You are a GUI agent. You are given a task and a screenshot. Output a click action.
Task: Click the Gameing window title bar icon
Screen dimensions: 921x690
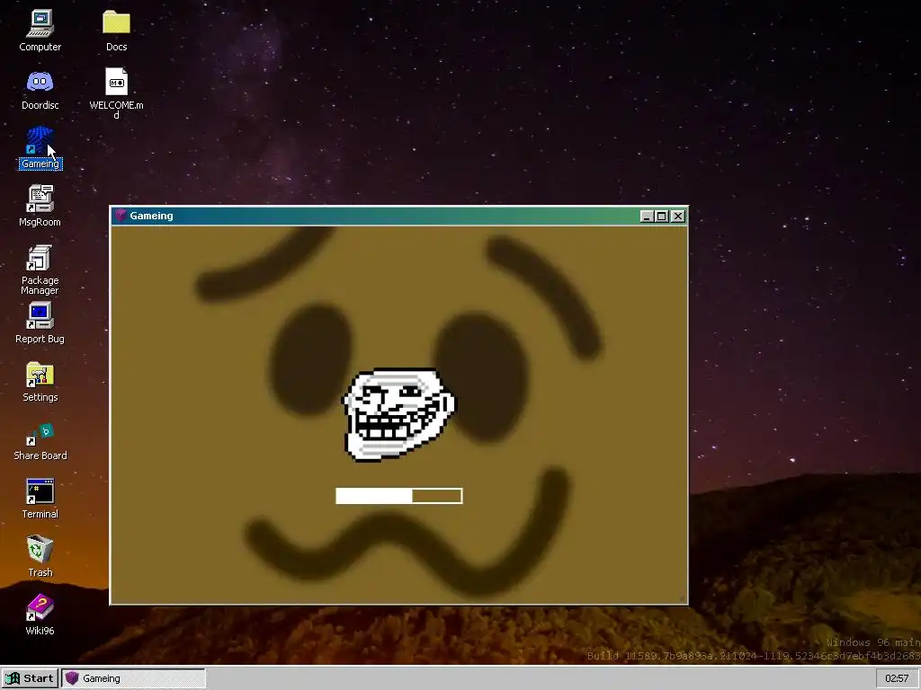pos(121,216)
